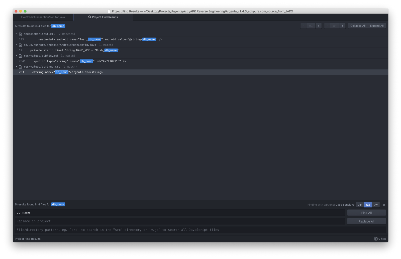This screenshot has height=259, width=401.
Task: Toggle the Whole Word search option
Action: click(376, 205)
